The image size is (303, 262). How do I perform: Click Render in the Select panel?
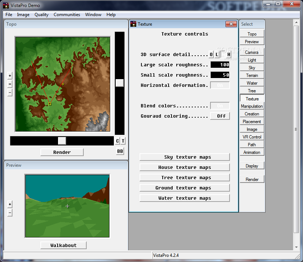[x=252, y=179]
